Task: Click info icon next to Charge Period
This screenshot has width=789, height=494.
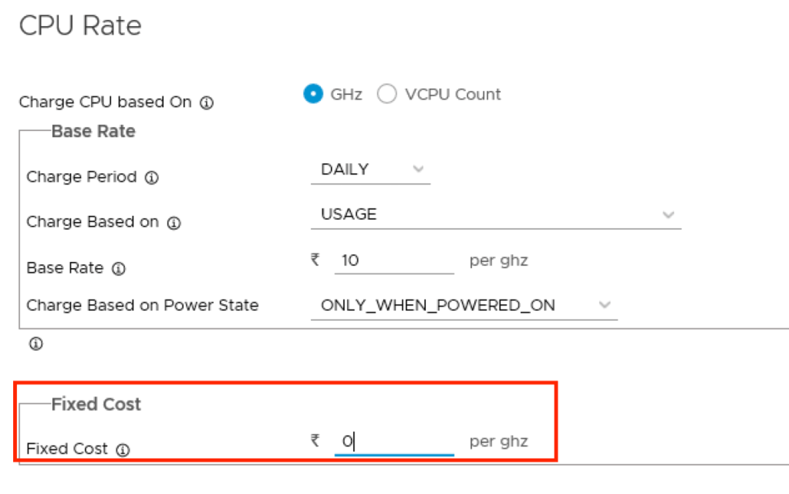Action: pyautogui.click(x=152, y=177)
